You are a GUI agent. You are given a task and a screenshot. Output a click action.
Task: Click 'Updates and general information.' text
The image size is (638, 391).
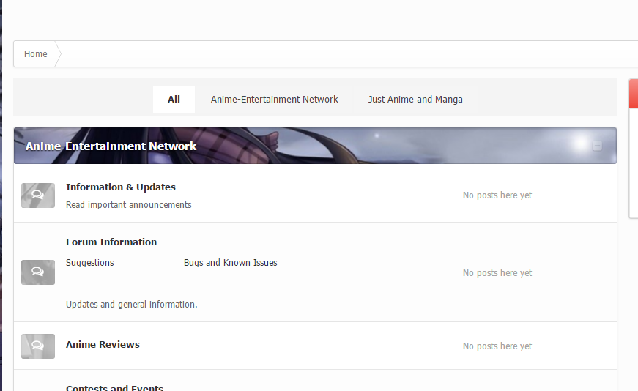(x=131, y=305)
